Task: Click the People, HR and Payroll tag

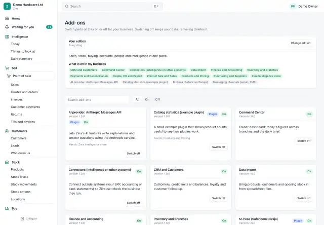Action: 127,76
